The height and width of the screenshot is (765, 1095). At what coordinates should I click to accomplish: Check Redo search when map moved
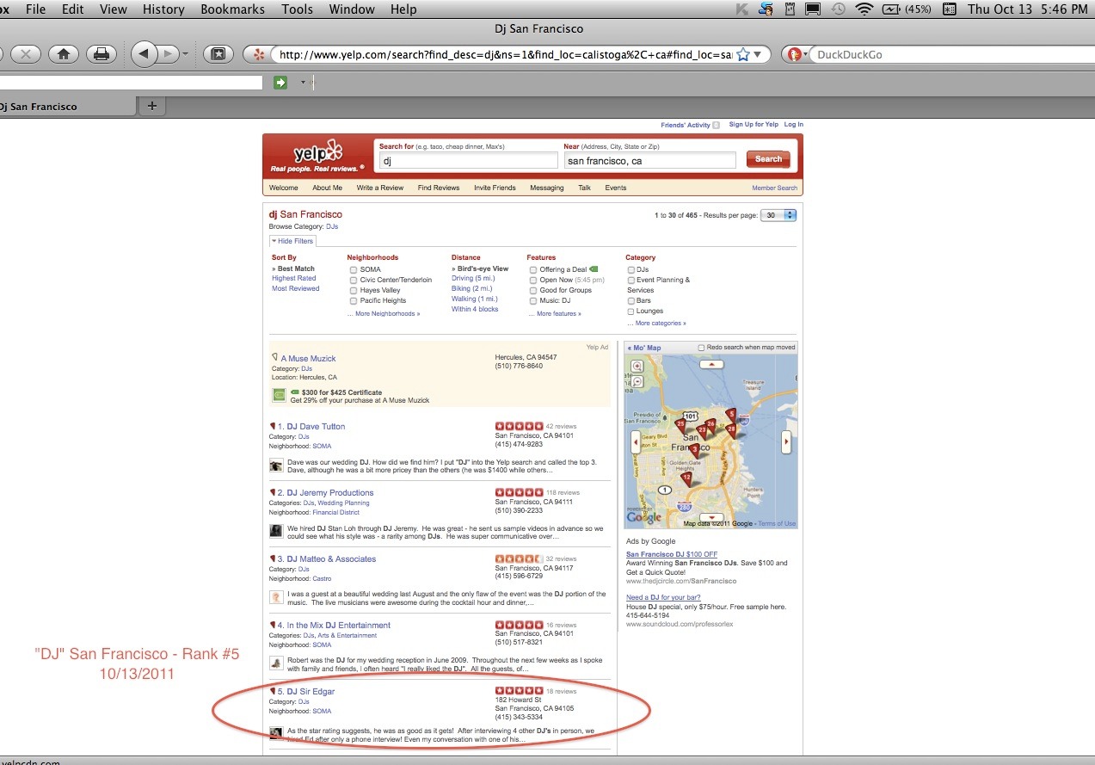[x=701, y=348]
